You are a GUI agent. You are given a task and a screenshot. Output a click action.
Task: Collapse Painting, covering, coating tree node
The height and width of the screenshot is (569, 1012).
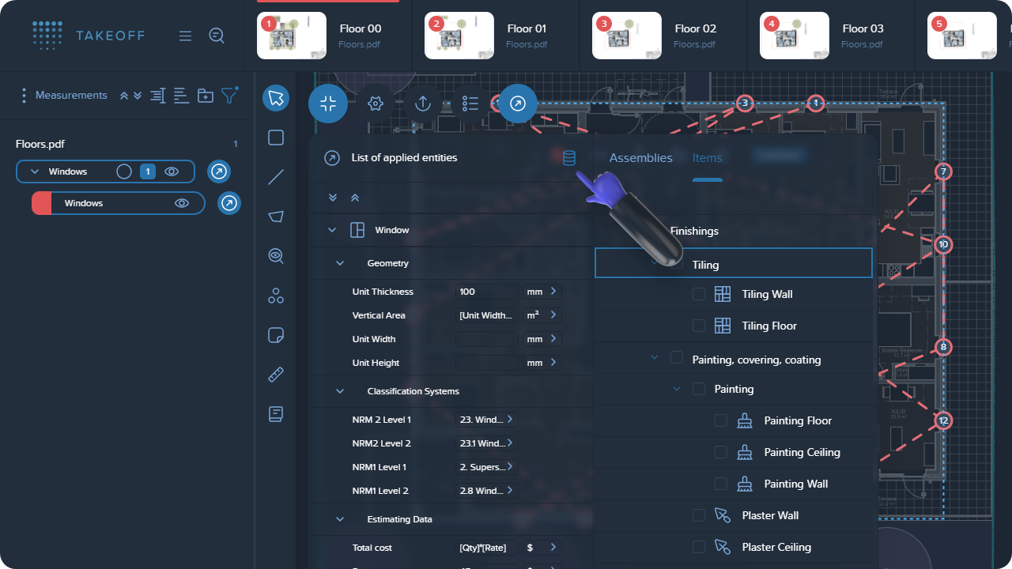(655, 357)
